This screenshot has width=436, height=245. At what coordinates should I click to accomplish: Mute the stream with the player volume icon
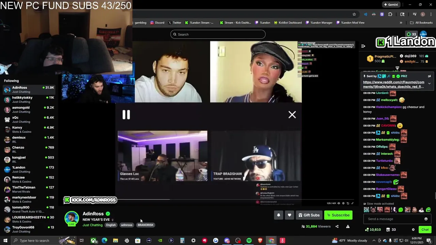click(x=339, y=203)
